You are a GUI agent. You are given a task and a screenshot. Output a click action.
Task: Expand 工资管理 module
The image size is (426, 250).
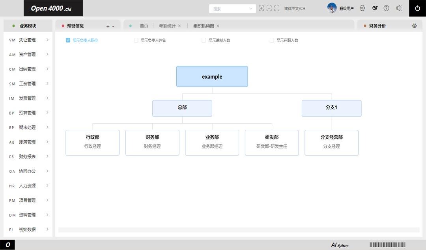[x=28, y=83]
